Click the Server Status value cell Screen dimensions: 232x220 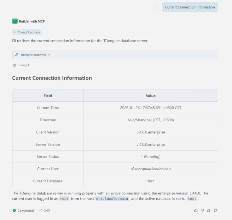[150, 157]
